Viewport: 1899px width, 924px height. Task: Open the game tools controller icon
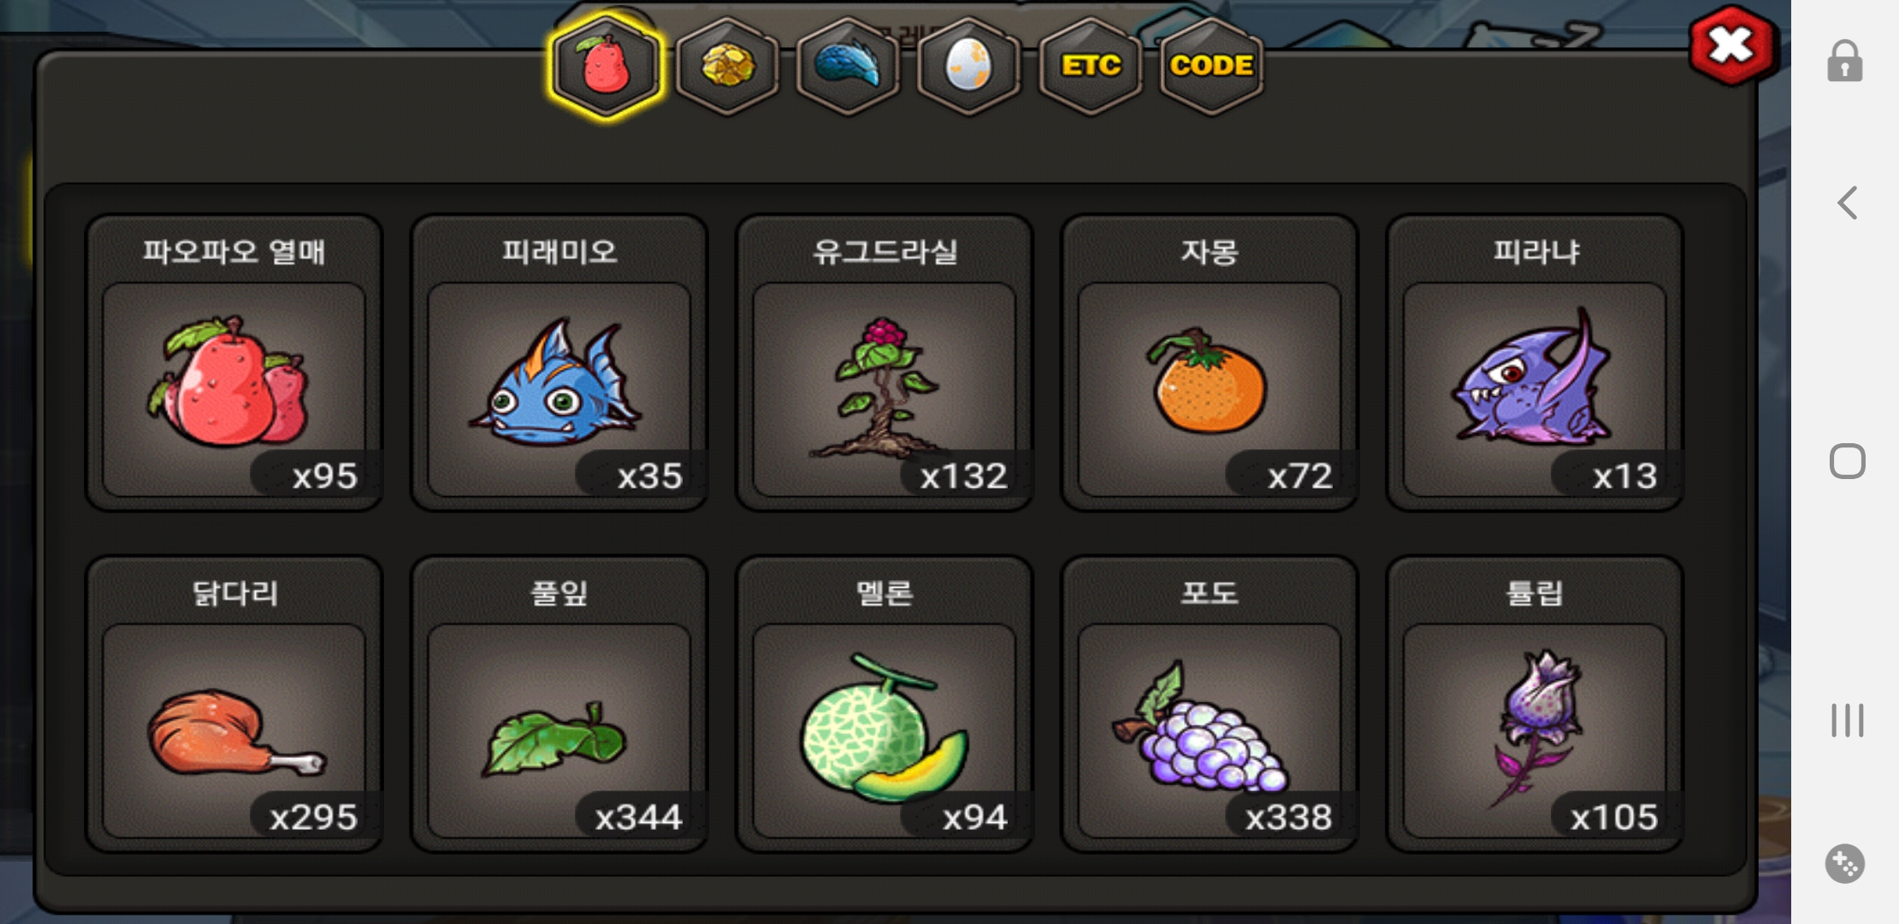click(x=1845, y=864)
